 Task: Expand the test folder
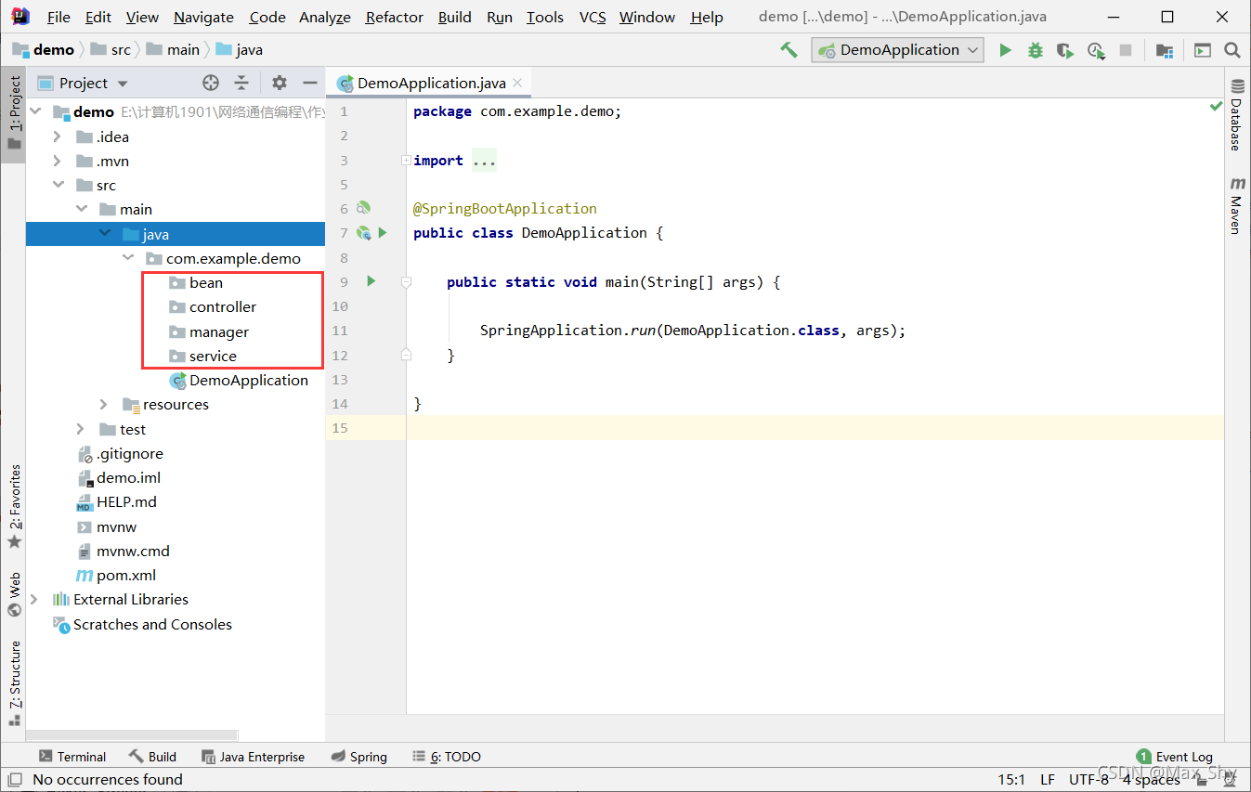pos(81,429)
